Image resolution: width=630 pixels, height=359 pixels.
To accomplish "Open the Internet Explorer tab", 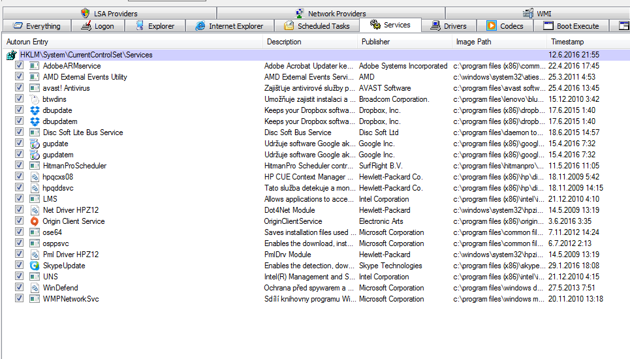I will point(230,26).
